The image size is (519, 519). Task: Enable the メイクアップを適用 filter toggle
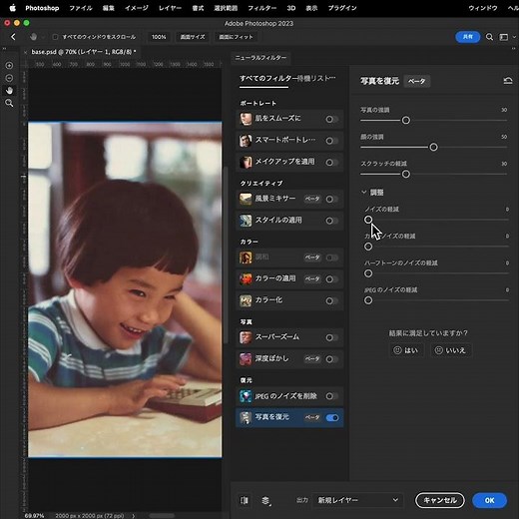click(x=332, y=163)
